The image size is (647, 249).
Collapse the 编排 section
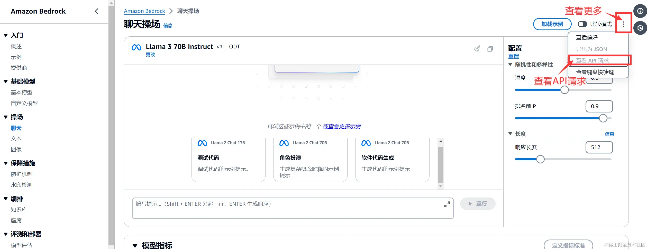6,199
